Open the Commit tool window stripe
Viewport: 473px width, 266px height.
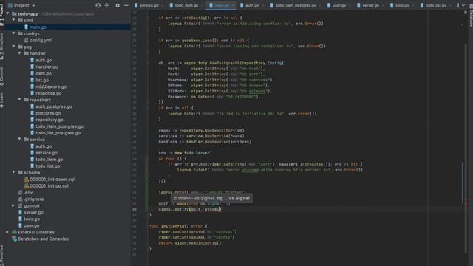click(x=2, y=76)
